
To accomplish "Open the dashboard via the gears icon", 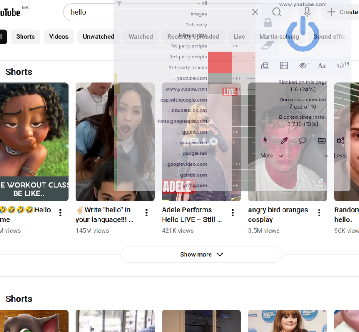I will pyautogui.click(x=341, y=141).
